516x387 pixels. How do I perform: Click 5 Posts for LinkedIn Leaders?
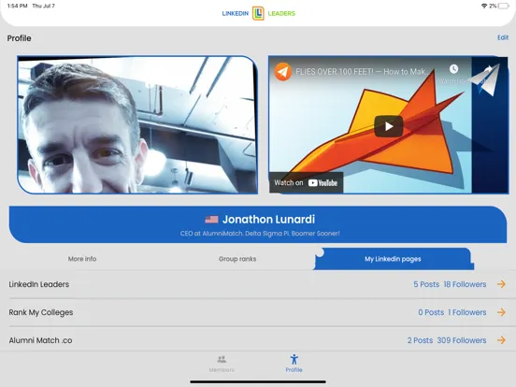click(426, 284)
